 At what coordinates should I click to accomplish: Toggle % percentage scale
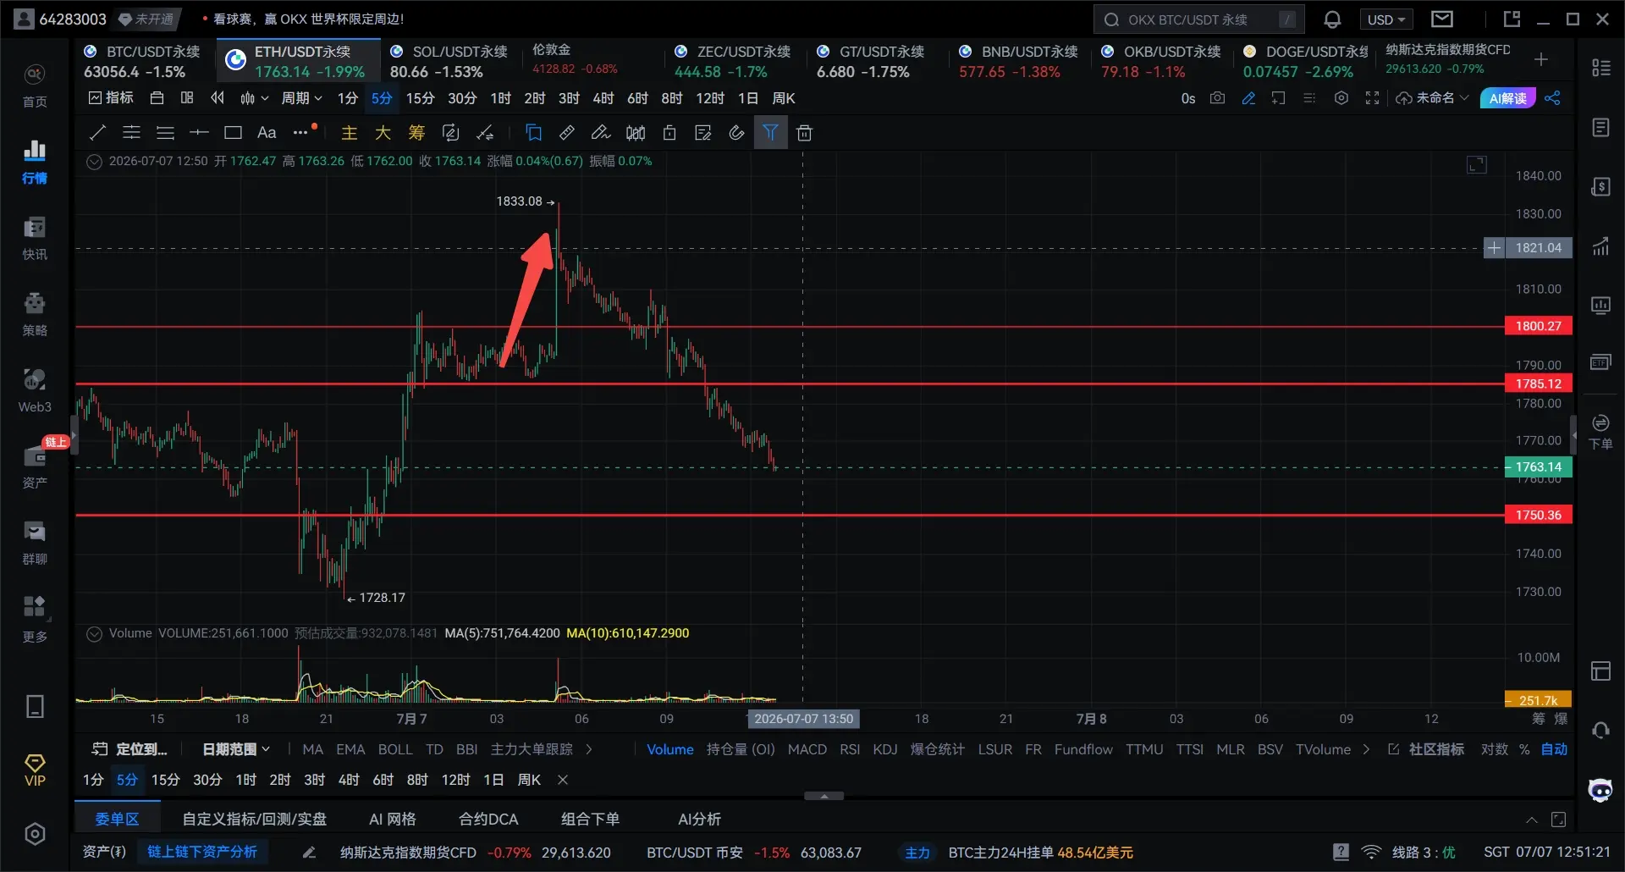[1524, 749]
